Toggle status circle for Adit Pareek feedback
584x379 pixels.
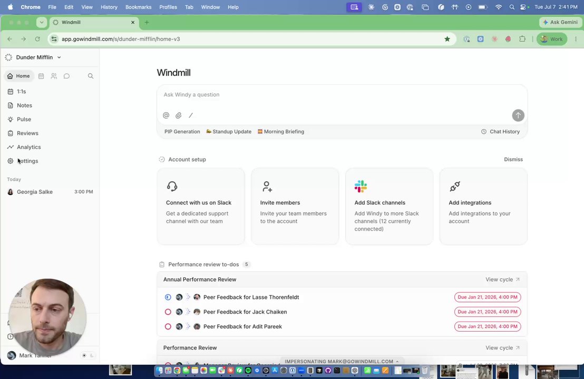168,326
